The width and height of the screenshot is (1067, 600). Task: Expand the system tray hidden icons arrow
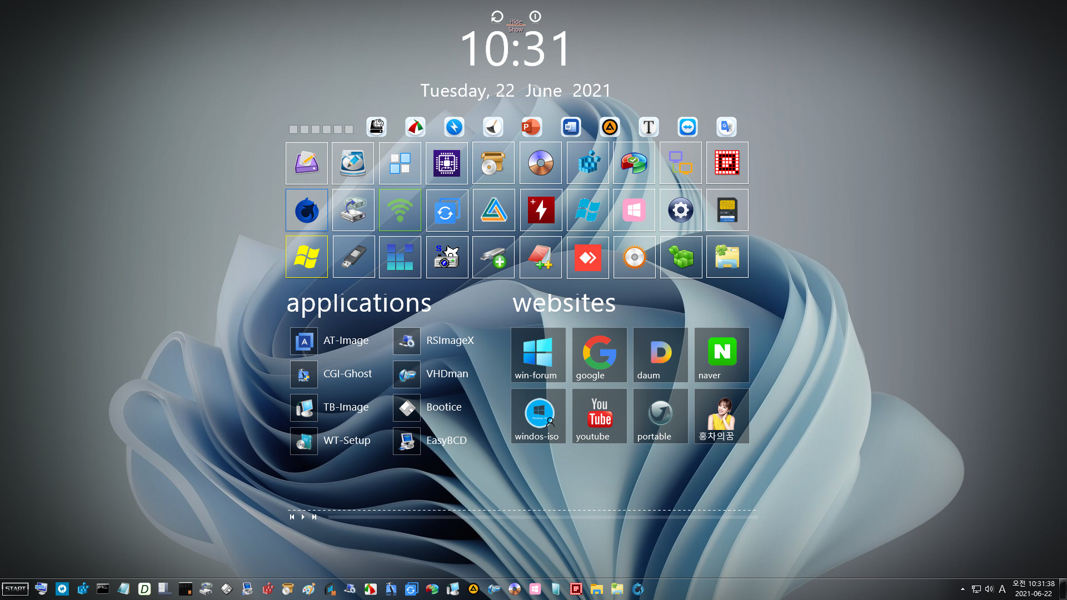(x=963, y=589)
